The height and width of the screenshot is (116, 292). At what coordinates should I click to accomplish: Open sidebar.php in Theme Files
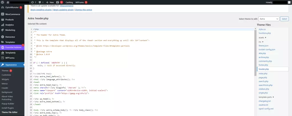264,89
